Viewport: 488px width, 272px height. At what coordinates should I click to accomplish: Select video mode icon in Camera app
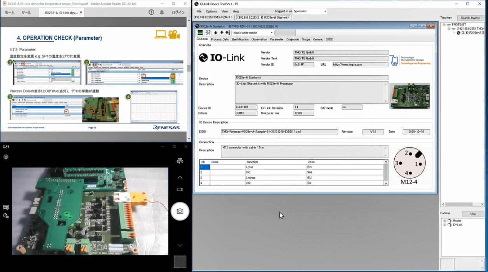[180, 189]
